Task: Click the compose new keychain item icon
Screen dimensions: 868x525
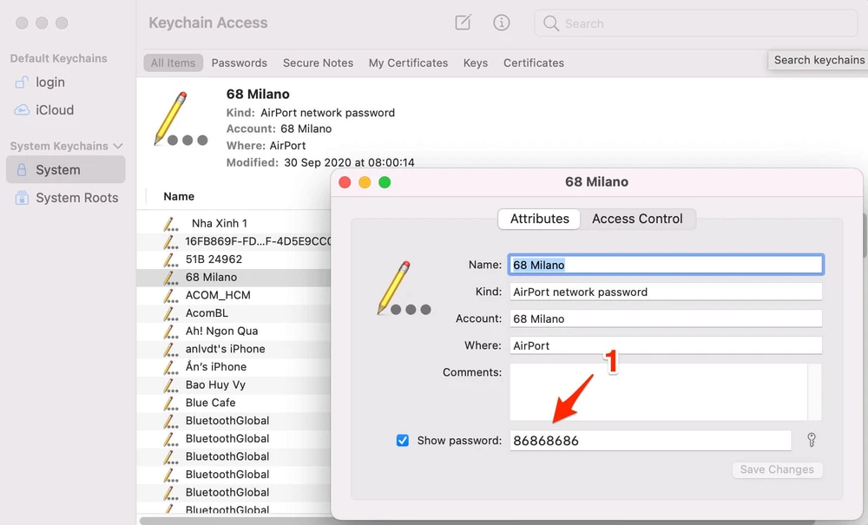Action: click(x=463, y=23)
